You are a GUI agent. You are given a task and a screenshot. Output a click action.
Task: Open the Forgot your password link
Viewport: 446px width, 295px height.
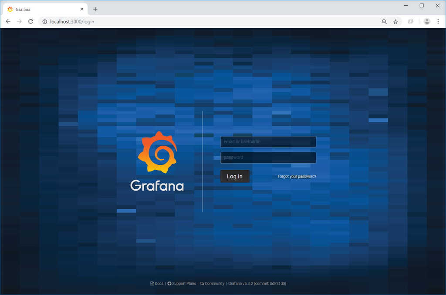tap(297, 177)
